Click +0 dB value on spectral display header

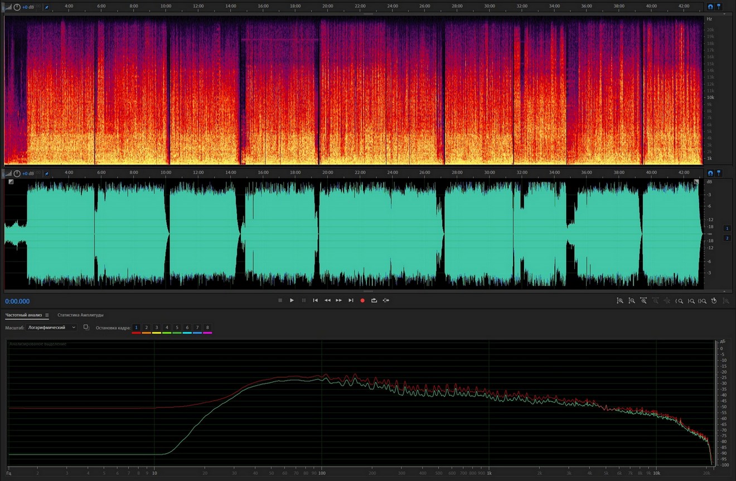point(28,7)
